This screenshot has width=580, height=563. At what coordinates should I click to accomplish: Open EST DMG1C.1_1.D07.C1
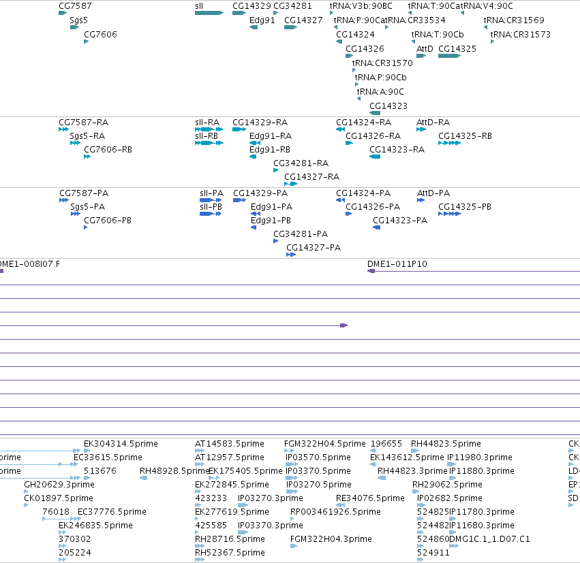point(489,539)
